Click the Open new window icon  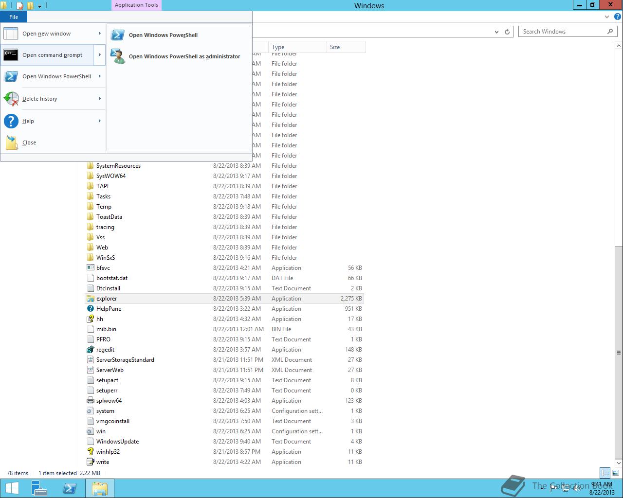(x=11, y=34)
